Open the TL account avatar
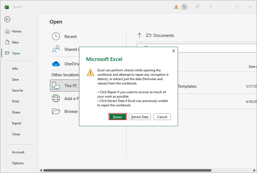This screenshot has width=257, height=173. tap(184, 7)
